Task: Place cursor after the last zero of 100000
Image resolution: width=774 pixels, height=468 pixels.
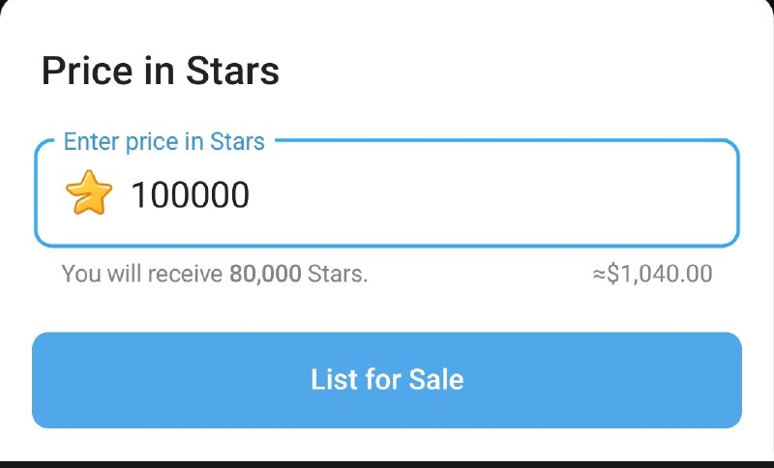Action: coord(251,194)
